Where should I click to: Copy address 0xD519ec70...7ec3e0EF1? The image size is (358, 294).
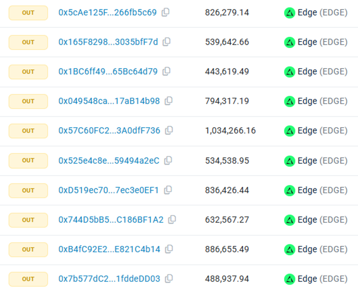168,190
